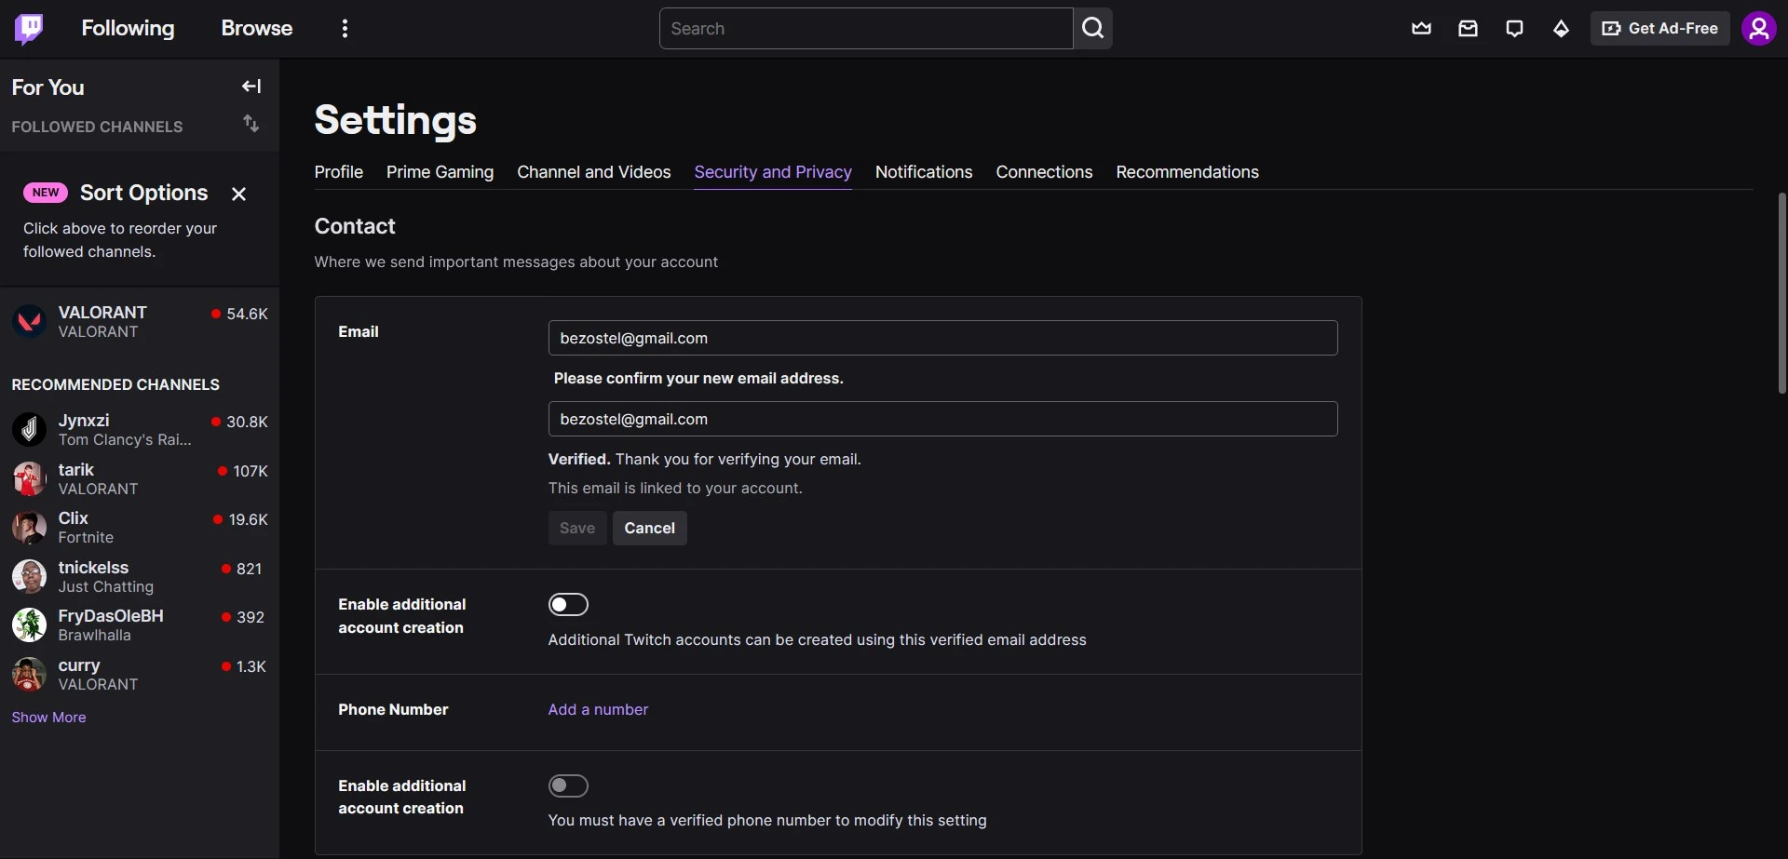Click the 'Jynxzi' channel name
Image resolution: width=1788 pixels, height=859 pixels.
coord(84,421)
